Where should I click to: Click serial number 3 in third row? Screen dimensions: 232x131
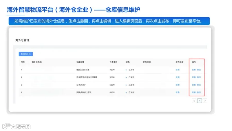click(21, 85)
